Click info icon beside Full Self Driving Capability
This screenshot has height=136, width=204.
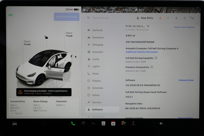tap(156, 58)
